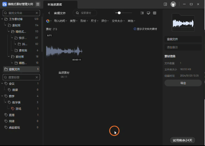Collapse the 快手... folder node
The height and width of the screenshot is (146, 205).
(x=12, y=38)
